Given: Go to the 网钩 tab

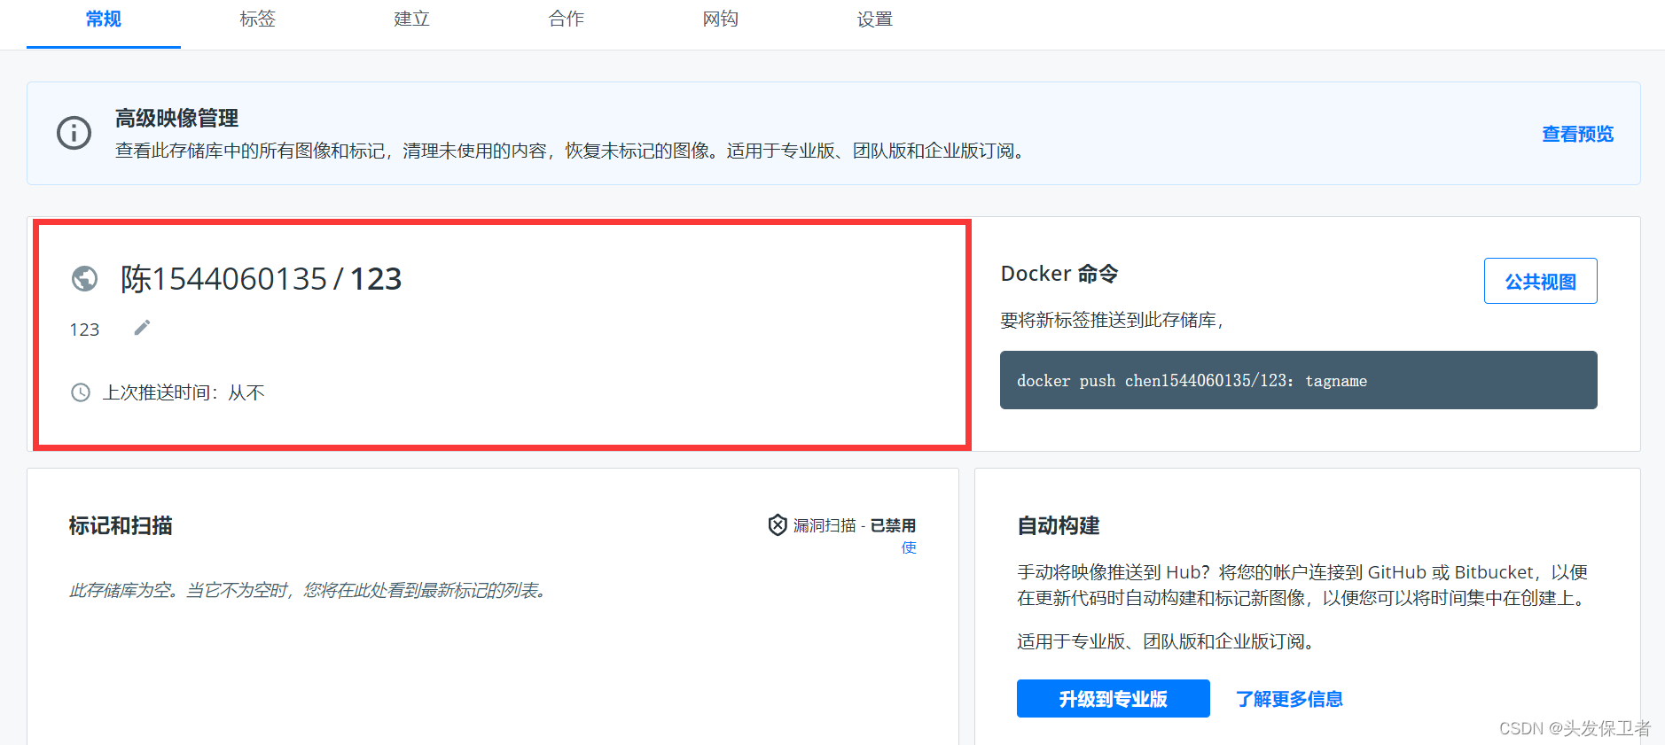Looking at the screenshot, I should (721, 19).
